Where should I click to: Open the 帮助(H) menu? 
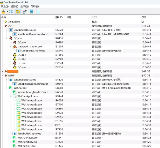[x=34, y=6]
